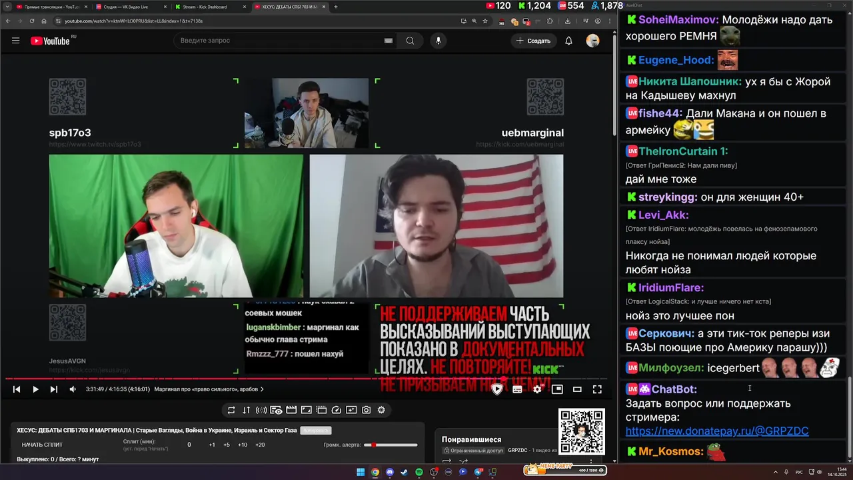Select the ХЕСУС ДЕБАТЫ browser tab
Image resolution: width=853 pixels, height=480 pixels.
pyautogui.click(x=290, y=7)
